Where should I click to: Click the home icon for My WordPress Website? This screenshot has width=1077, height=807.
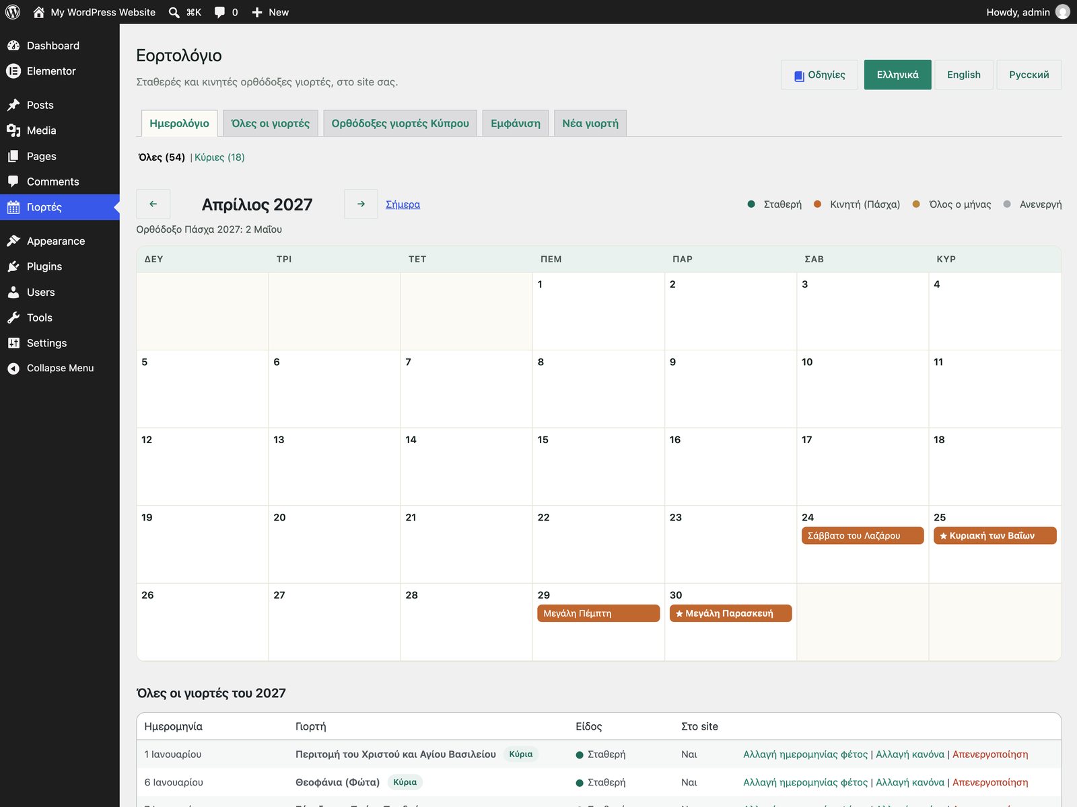(x=38, y=12)
